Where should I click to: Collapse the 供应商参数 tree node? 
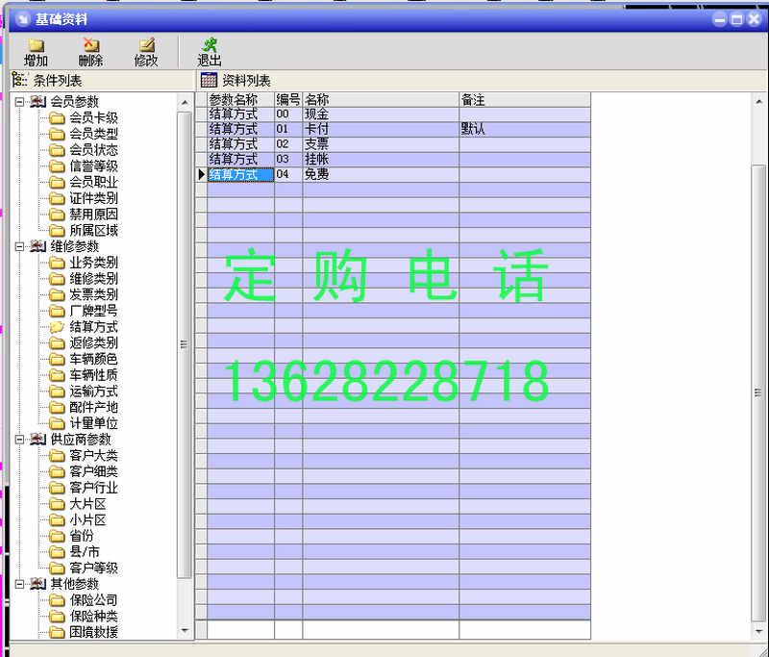click(19, 440)
